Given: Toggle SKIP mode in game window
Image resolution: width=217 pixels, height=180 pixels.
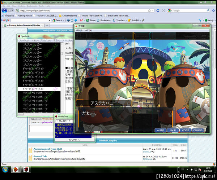Looking at the screenshot, I should tap(173, 130).
